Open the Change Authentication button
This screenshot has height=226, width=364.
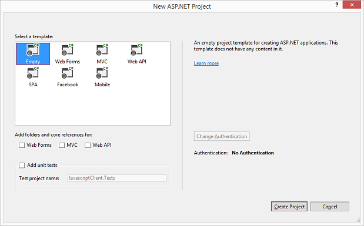click(222, 136)
